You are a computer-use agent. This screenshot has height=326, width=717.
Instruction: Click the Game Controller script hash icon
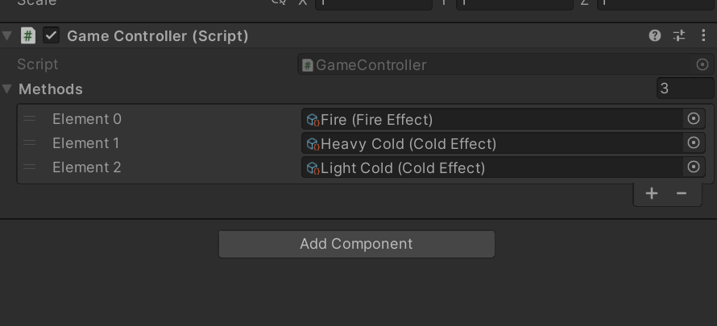point(28,35)
